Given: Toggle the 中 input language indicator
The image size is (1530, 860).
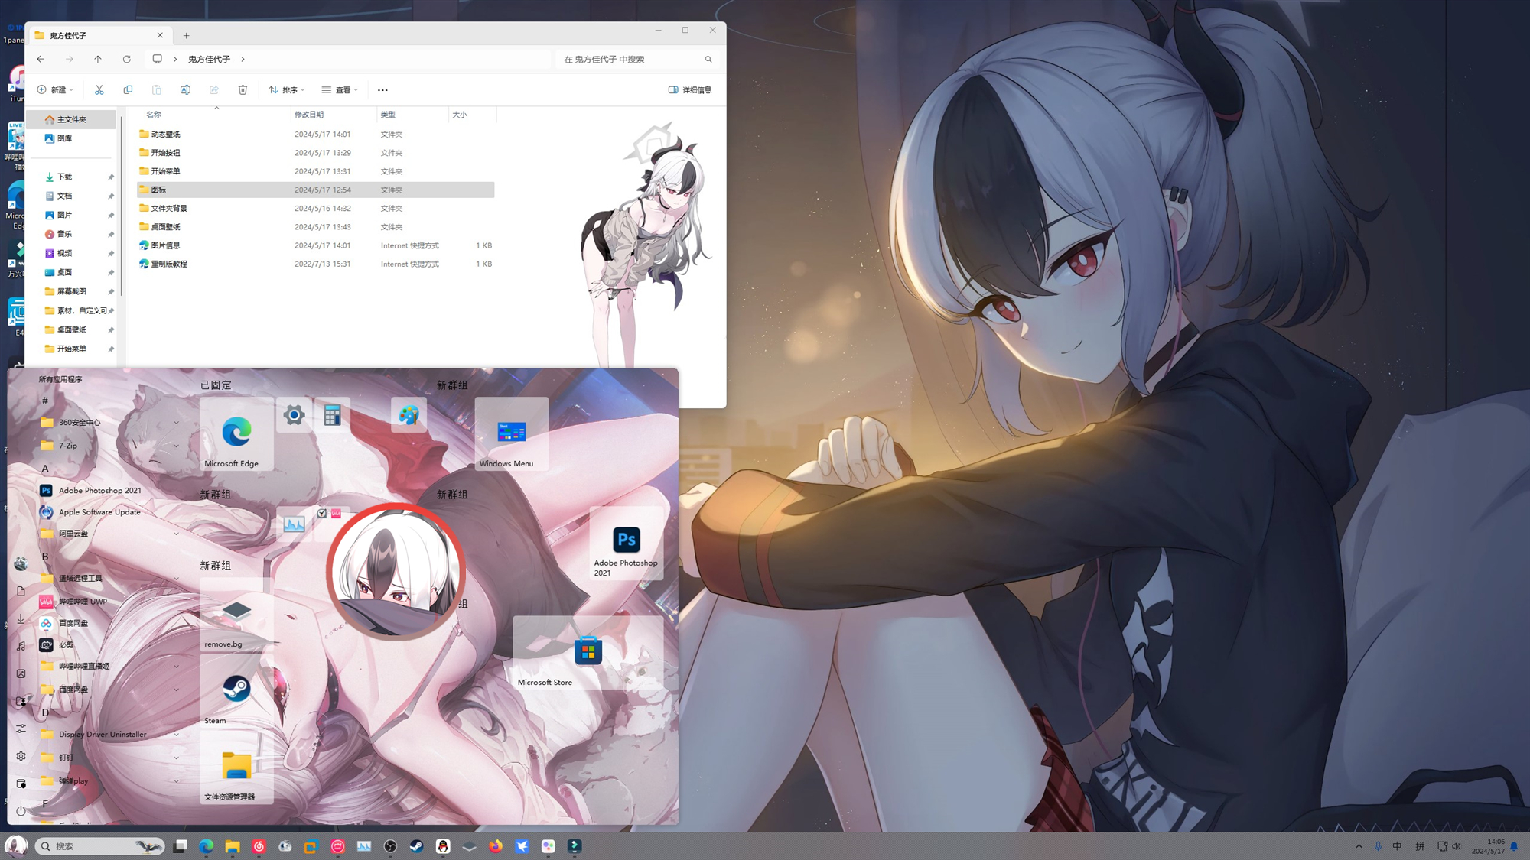Looking at the screenshot, I should pos(1398,846).
